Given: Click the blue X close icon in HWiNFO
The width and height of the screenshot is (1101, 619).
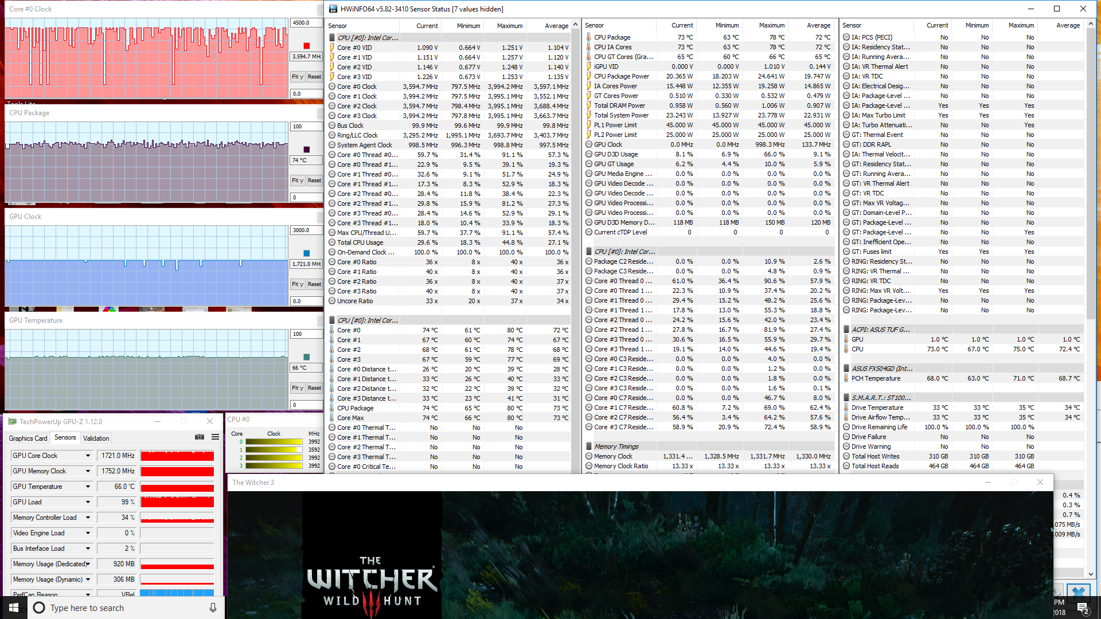Looking at the screenshot, I should click(1079, 591).
